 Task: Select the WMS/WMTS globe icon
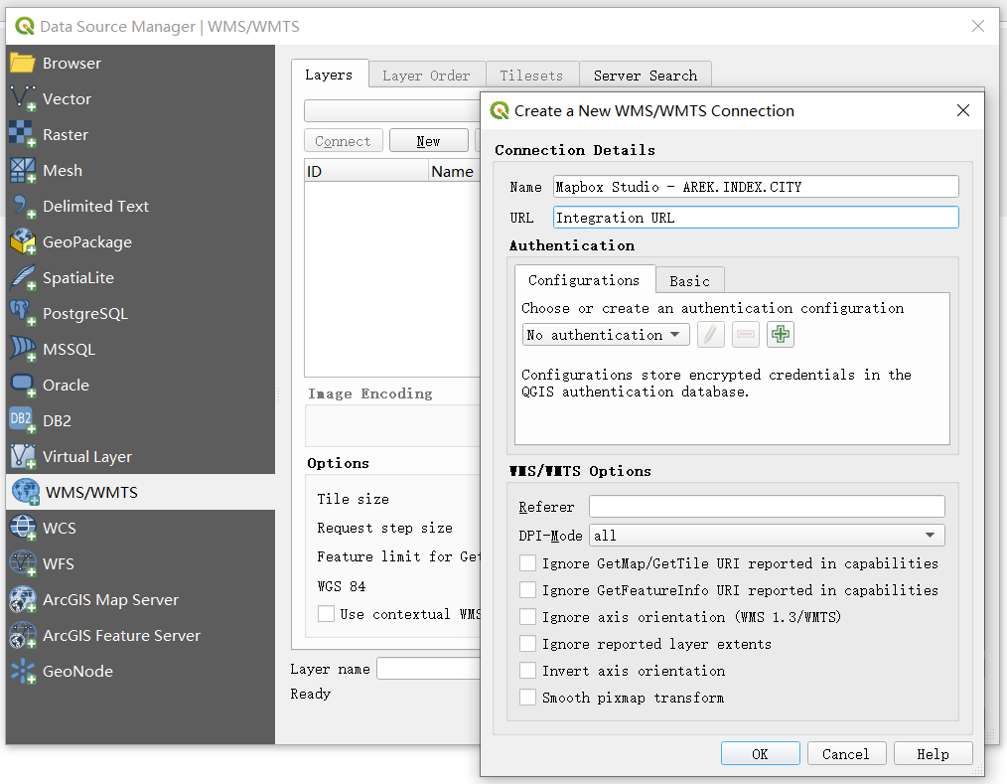tap(26, 492)
